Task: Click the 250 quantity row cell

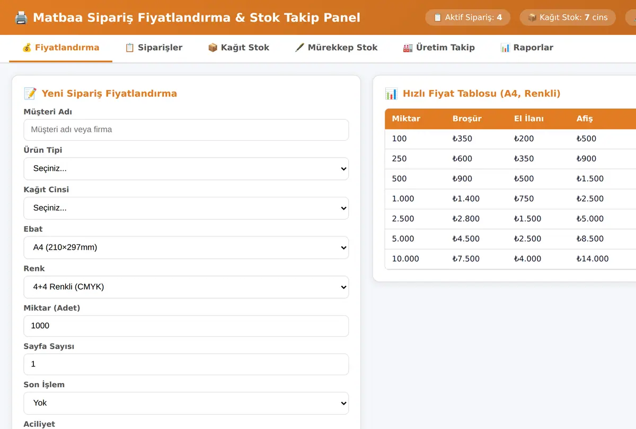Action: pyautogui.click(x=399, y=159)
